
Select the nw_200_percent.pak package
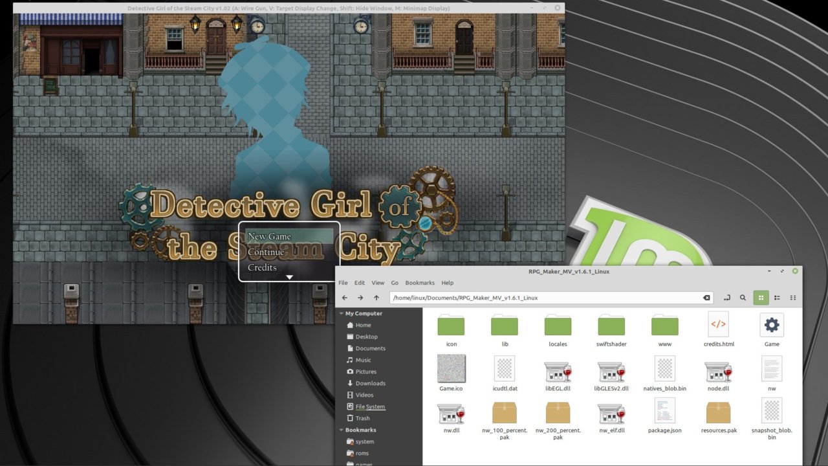tap(558, 413)
